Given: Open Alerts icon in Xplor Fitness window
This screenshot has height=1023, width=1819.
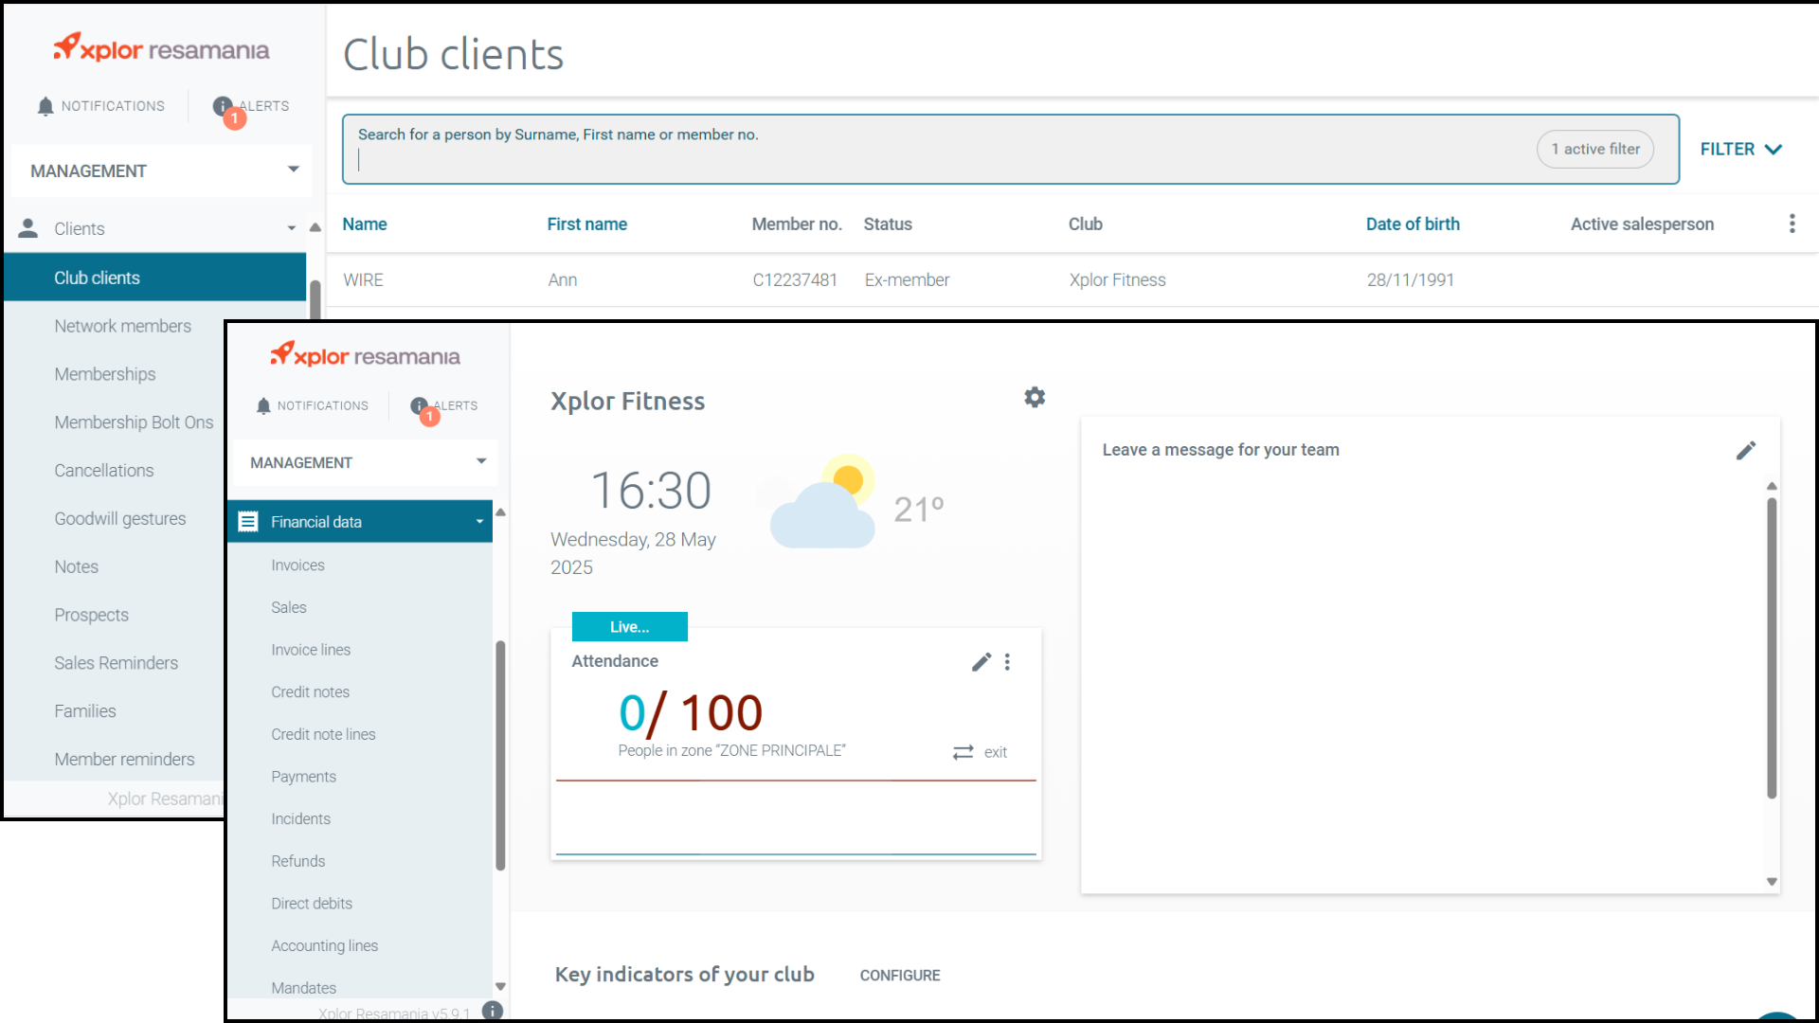Looking at the screenshot, I should [x=419, y=405].
